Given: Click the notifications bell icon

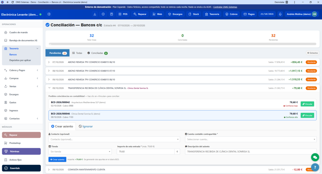Looking at the screenshot, I should pos(280,14).
